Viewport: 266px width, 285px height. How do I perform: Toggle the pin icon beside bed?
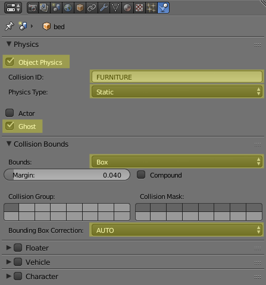[9, 26]
